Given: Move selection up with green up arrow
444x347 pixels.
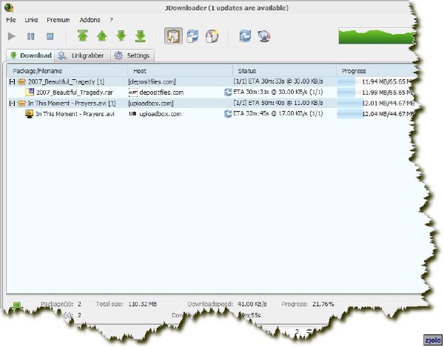Looking at the screenshot, I should (x=101, y=36).
